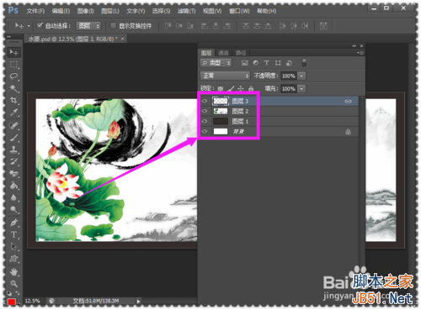Hide the 背景 layer with its eye icon
Image resolution: width=421 pixels, height=310 pixels.
(x=205, y=131)
